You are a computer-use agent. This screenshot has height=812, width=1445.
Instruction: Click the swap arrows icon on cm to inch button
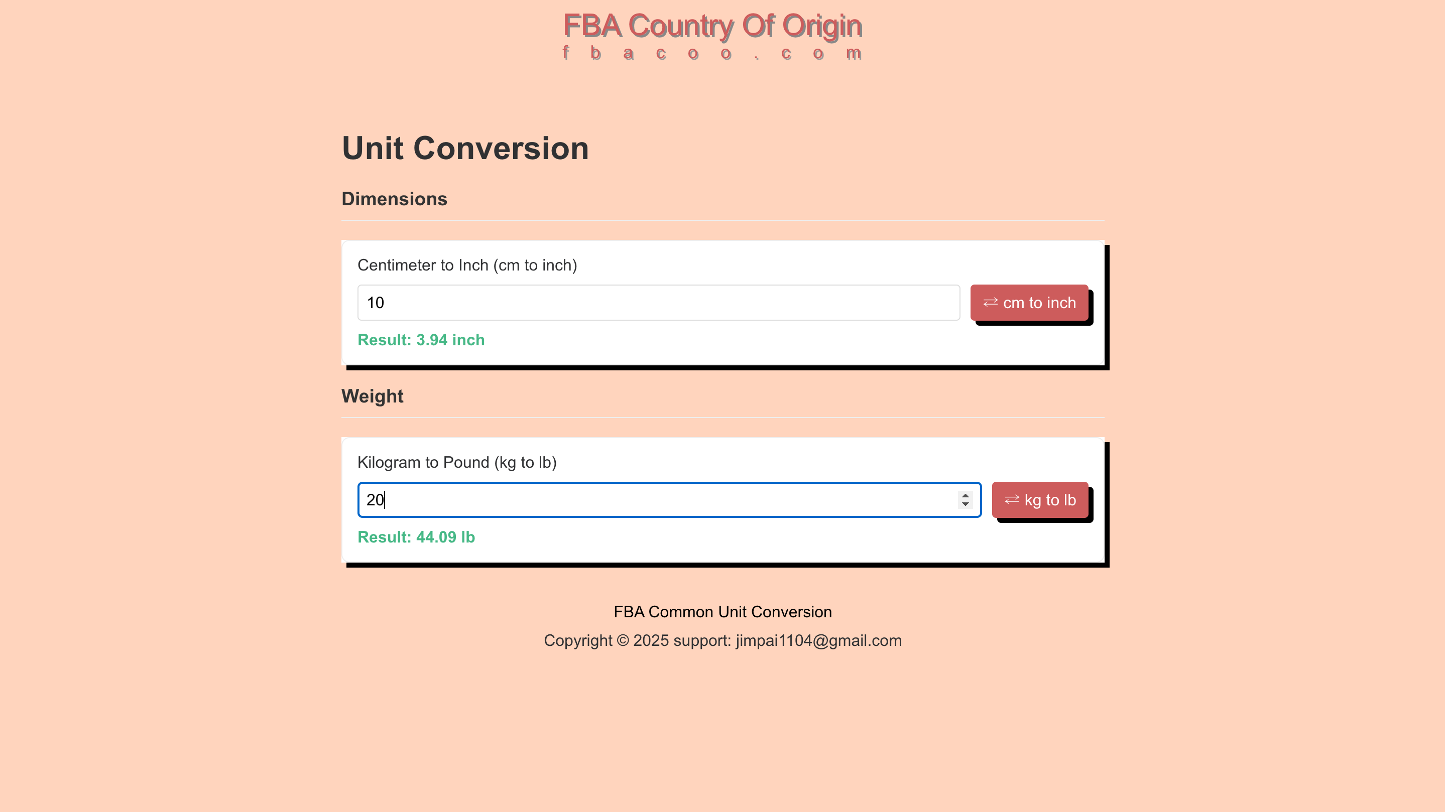(990, 302)
